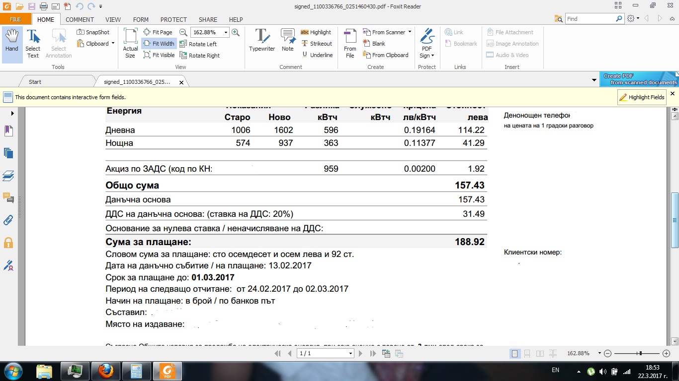Open the attachments panel paperclip icon

click(x=8, y=220)
